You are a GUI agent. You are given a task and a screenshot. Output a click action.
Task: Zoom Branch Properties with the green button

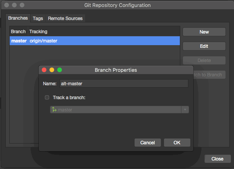[x=60, y=70]
